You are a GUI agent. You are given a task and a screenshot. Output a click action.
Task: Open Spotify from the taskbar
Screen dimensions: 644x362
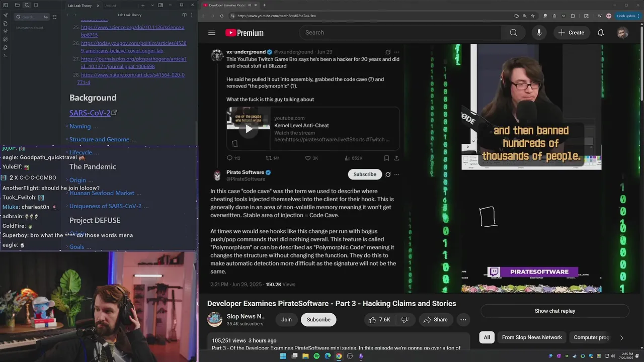(x=316, y=356)
